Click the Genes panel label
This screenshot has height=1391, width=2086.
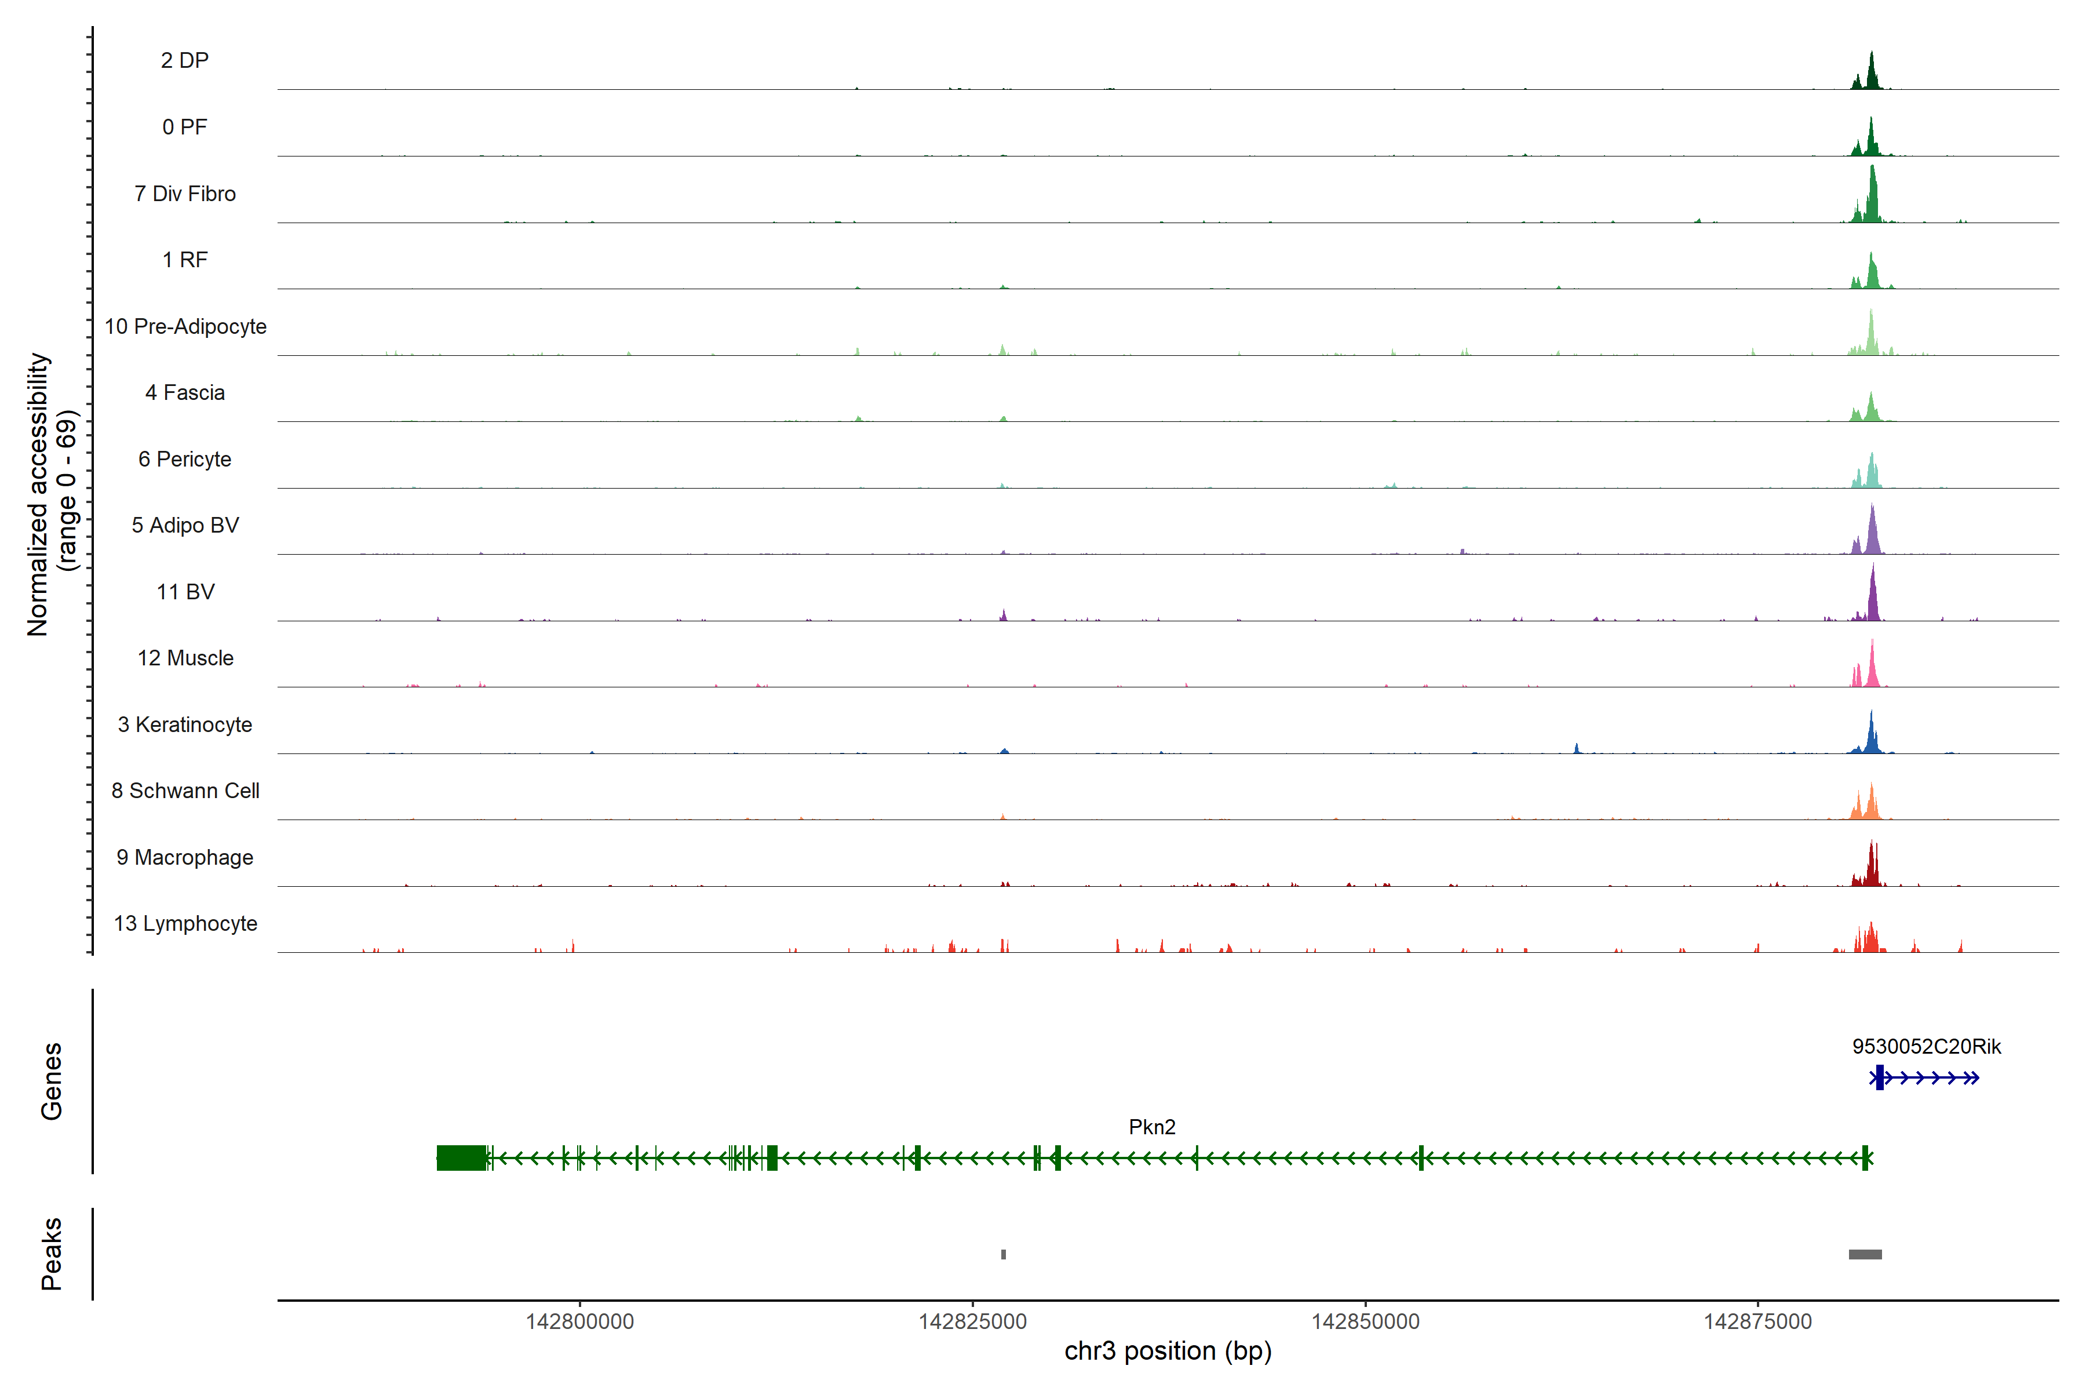(52, 1082)
